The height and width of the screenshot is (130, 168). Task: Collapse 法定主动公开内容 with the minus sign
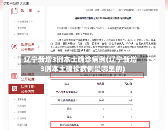point(39,89)
